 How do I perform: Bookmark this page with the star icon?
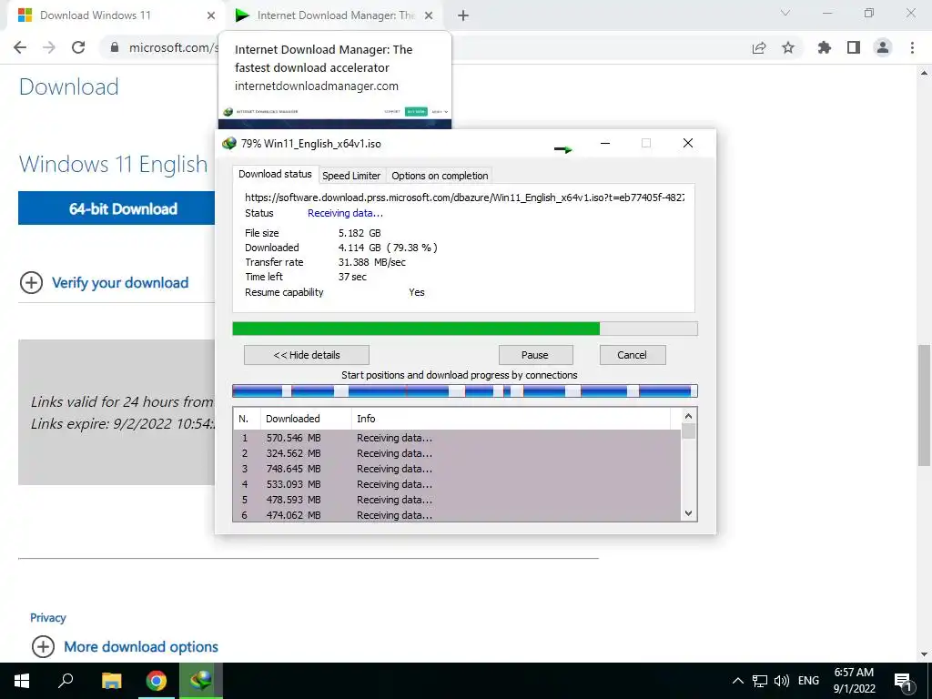(788, 47)
